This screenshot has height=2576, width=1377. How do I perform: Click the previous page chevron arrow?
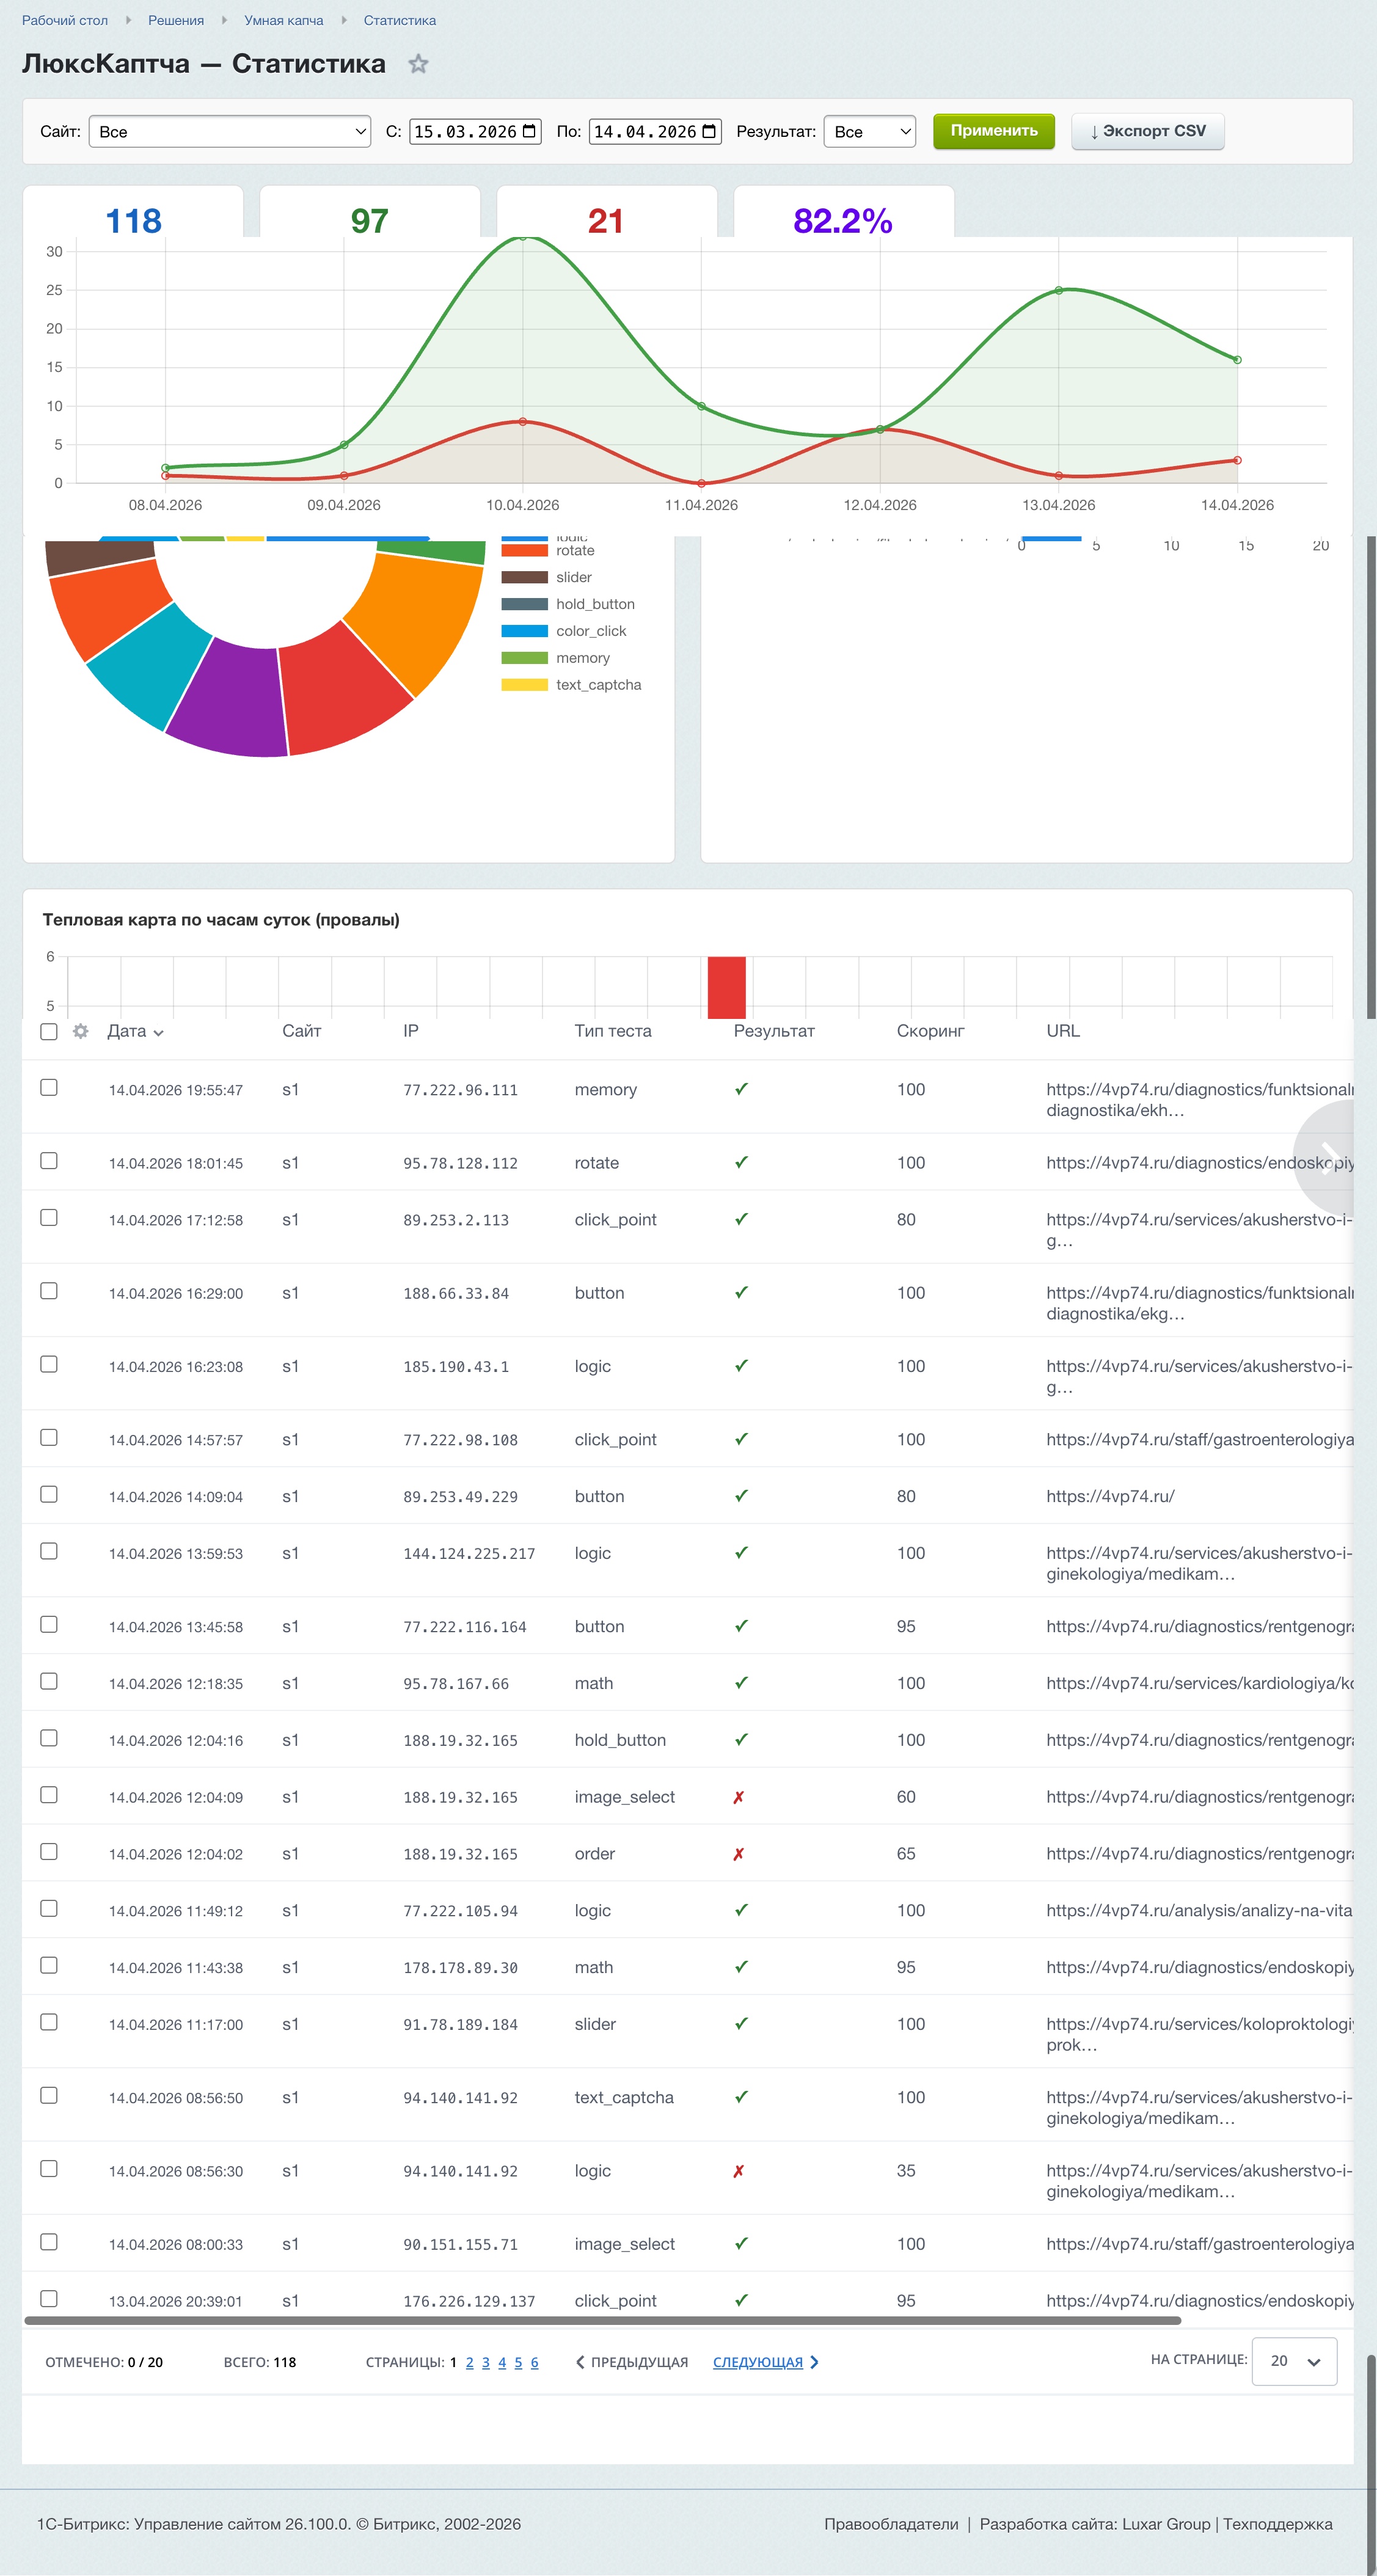(x=580, y=2362)
